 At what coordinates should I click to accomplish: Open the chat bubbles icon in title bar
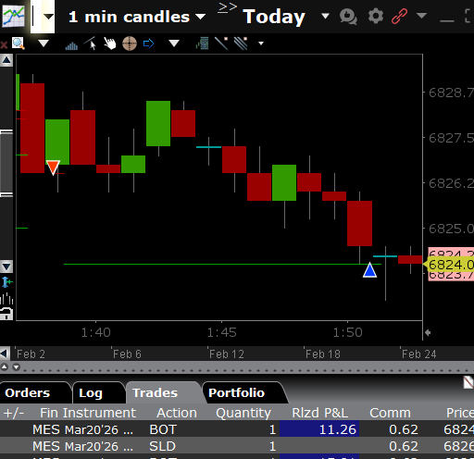(348, 16)
